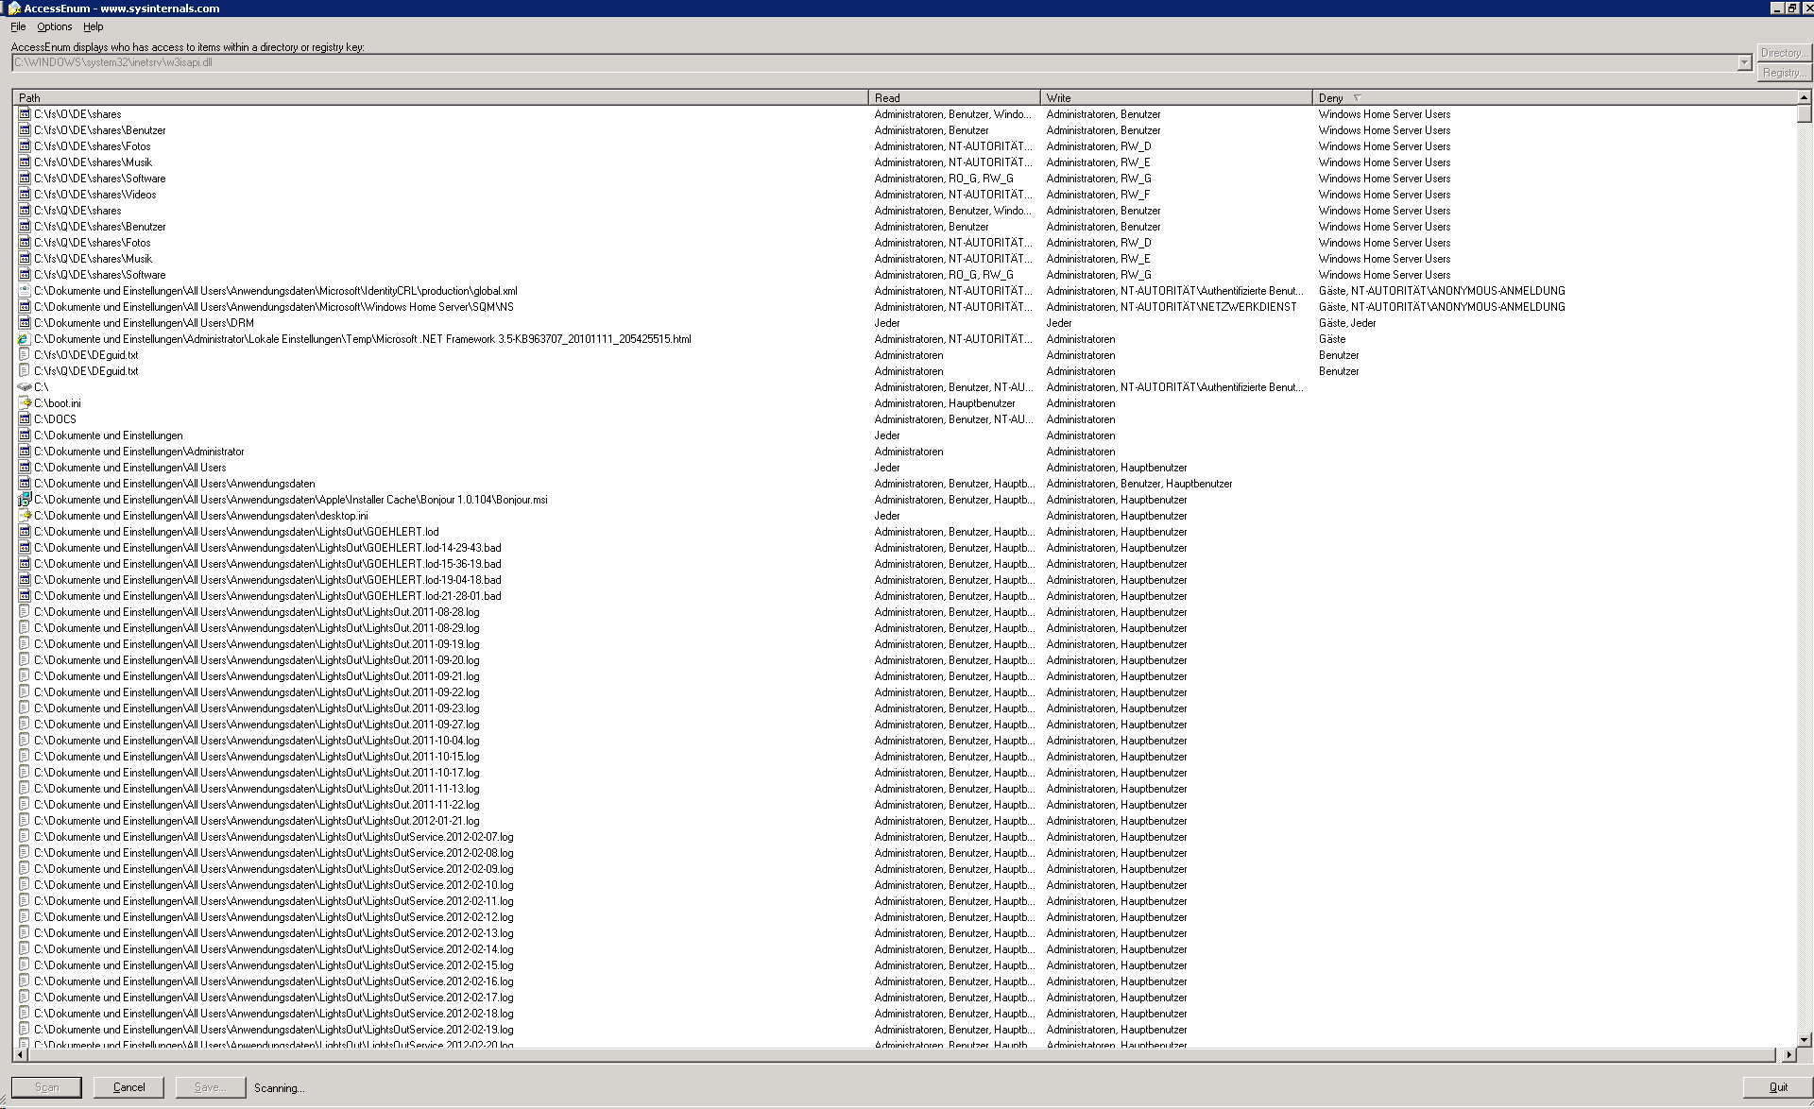Viewport: 1814px width, 1109px height.
Task: Click the desktop.ini file icon
Action: click(25, 516)
